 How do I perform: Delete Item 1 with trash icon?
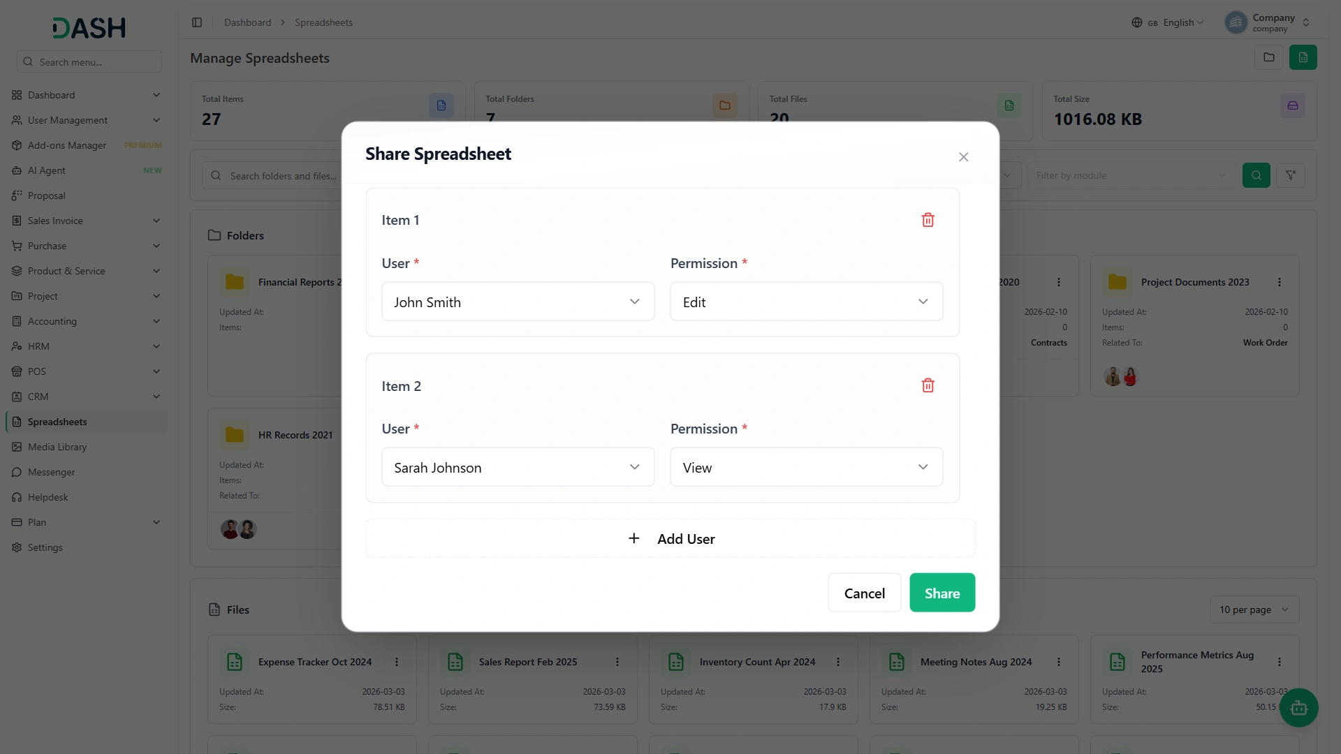coord(928,220)
